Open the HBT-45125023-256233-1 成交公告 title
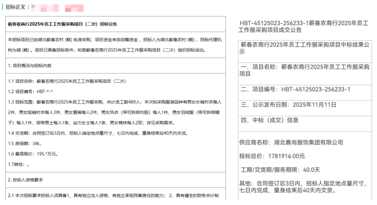Viewport: 377px width, 205px height. coord(304,27)
